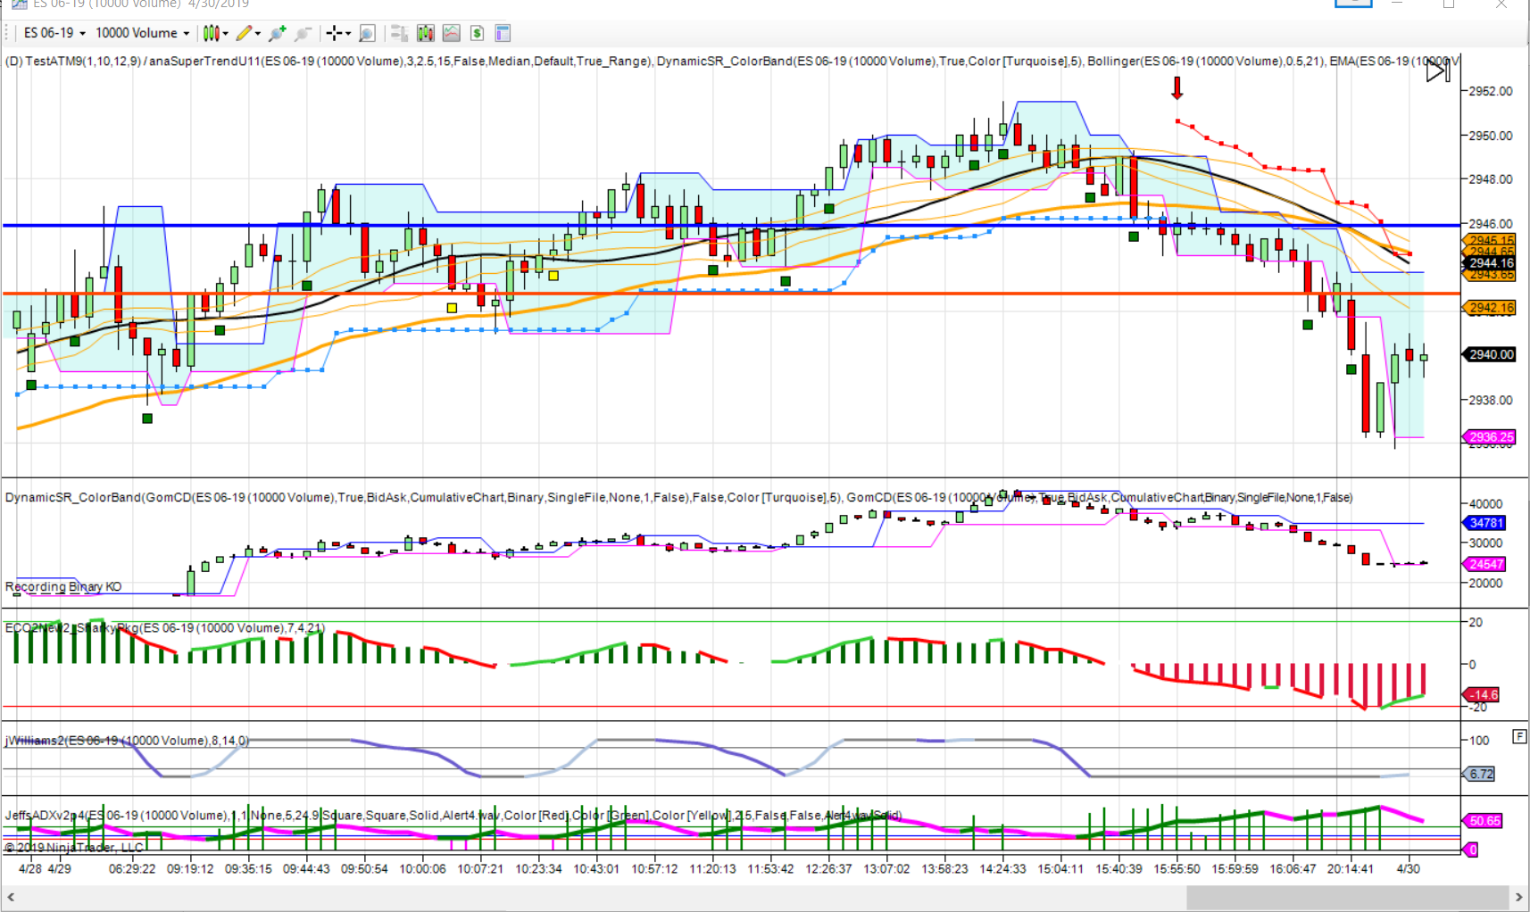The height and width of the screenshot is (912, 1530).
Task: Select the red down arrow drawing on chart
Action: (1177, 87)
